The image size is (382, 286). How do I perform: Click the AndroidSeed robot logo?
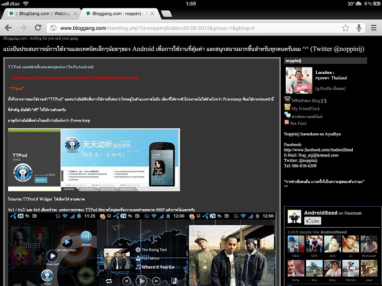294,217
